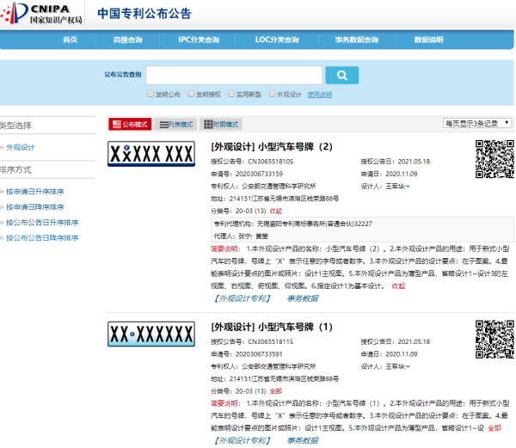Viewport: 516px width, 448px height.
Task: Sort by 按公布公告日降序排序
Action: [x=42, y=238]
